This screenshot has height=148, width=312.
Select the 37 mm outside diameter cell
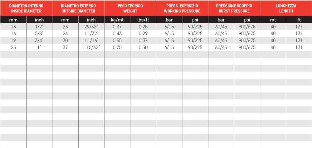point(65,47)
